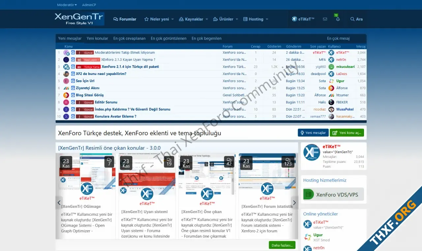Slide featured threads carousel to the right
Viewport: 422px width, 251px height.
click(294, 203)
